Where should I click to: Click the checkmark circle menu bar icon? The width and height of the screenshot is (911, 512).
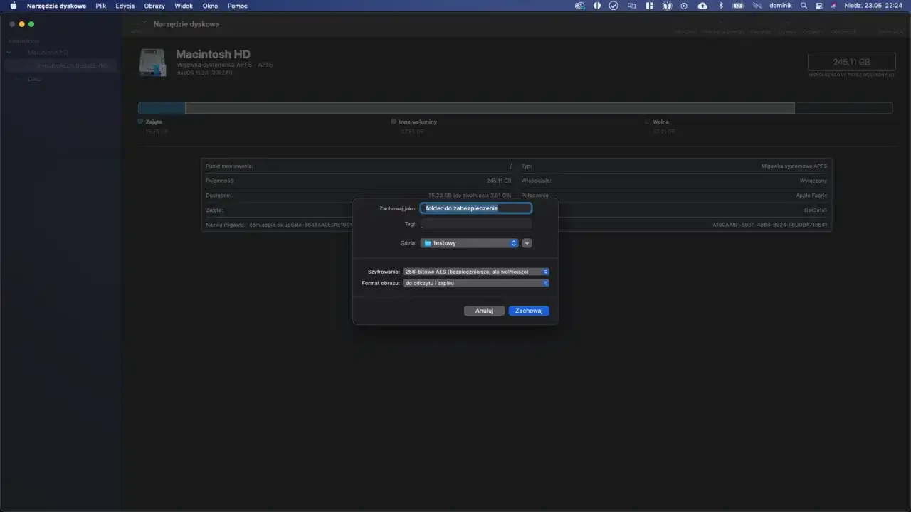coord(614,6)
